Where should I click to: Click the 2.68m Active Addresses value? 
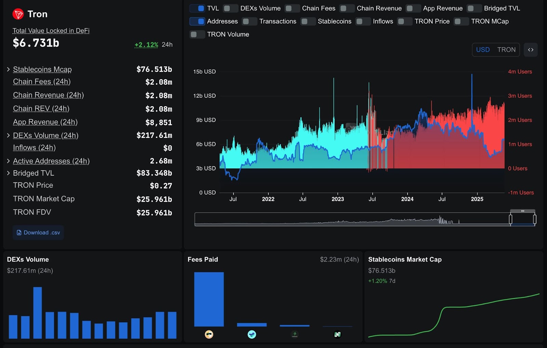pos(161,161)
